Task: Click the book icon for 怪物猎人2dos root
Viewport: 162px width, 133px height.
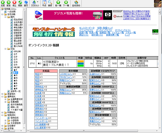Action: coord(2,9)
